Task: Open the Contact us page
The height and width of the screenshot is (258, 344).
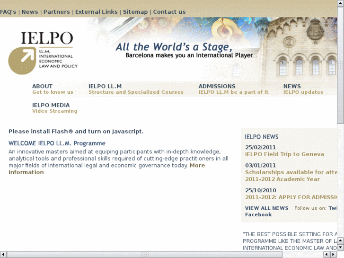Action: point(169,12)
